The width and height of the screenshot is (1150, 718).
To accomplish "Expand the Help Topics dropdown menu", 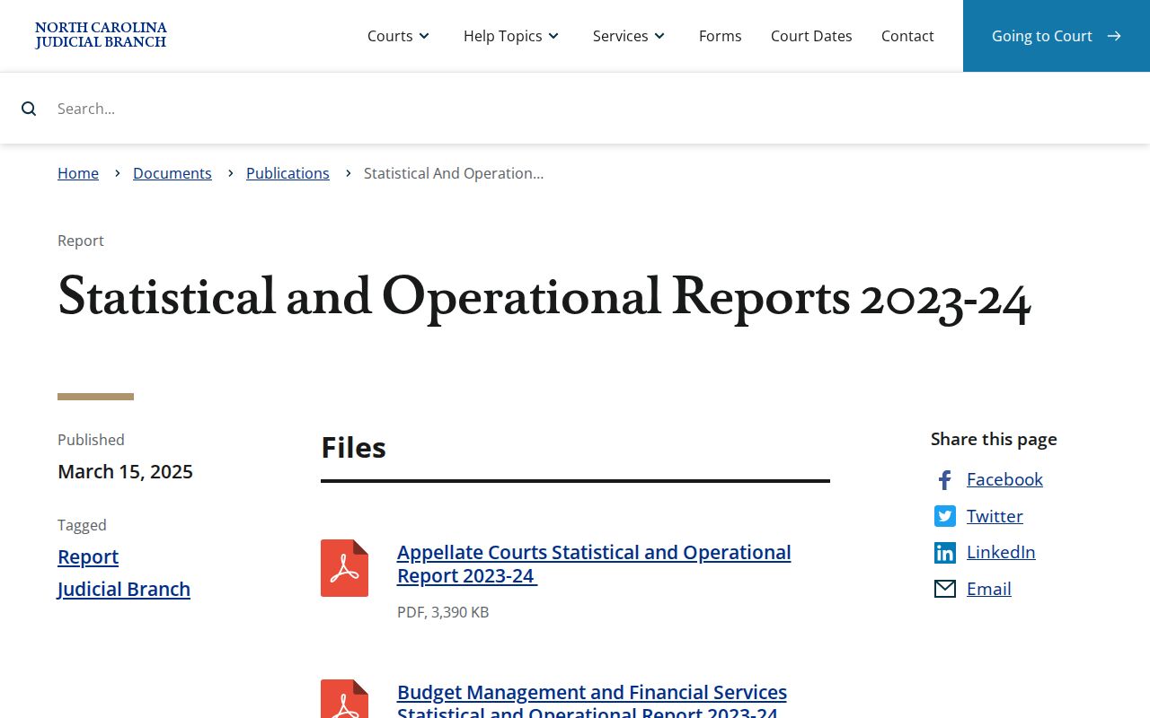I will coord(511,36).
